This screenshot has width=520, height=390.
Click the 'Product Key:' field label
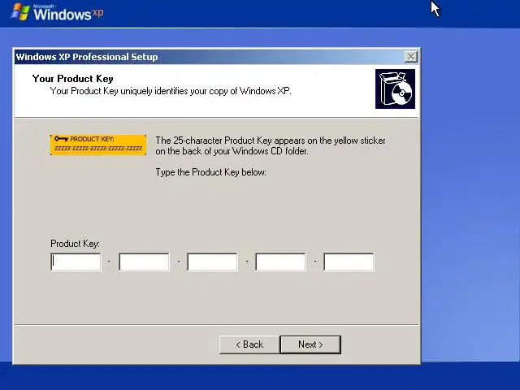click(75, 244)
